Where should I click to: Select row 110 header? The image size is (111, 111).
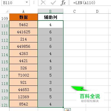coord(4,24)
